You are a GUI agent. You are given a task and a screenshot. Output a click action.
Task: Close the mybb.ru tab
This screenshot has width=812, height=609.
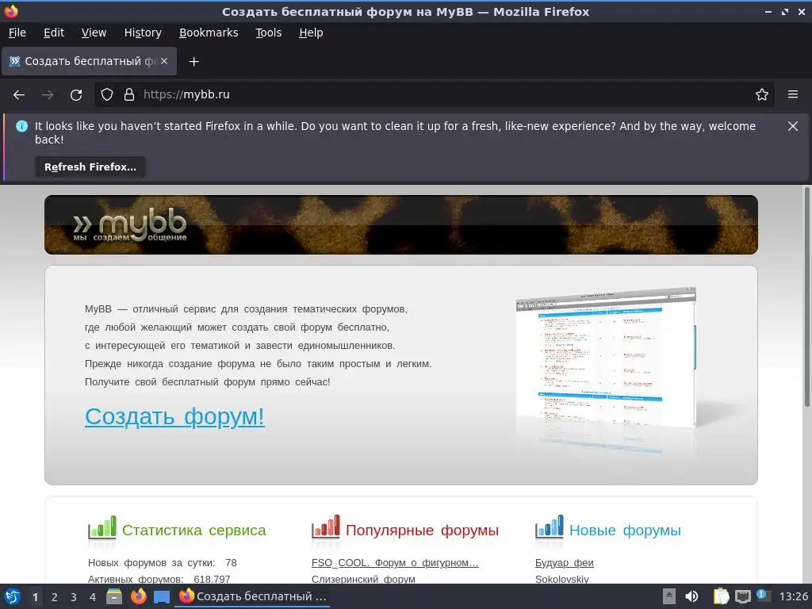(164, 61)
